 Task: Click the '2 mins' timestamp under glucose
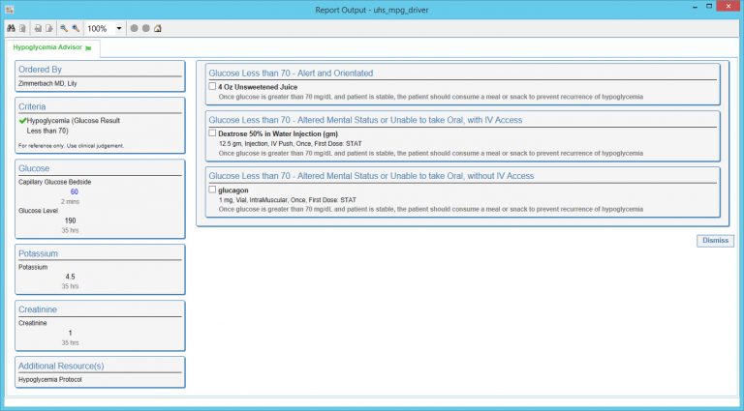click(x=70, y=202)
